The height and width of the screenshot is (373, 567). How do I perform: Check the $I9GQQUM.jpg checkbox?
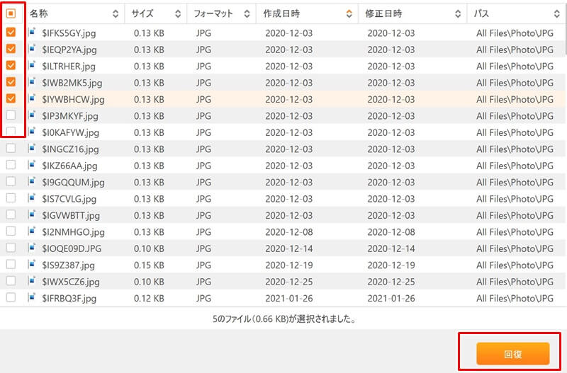11,182
